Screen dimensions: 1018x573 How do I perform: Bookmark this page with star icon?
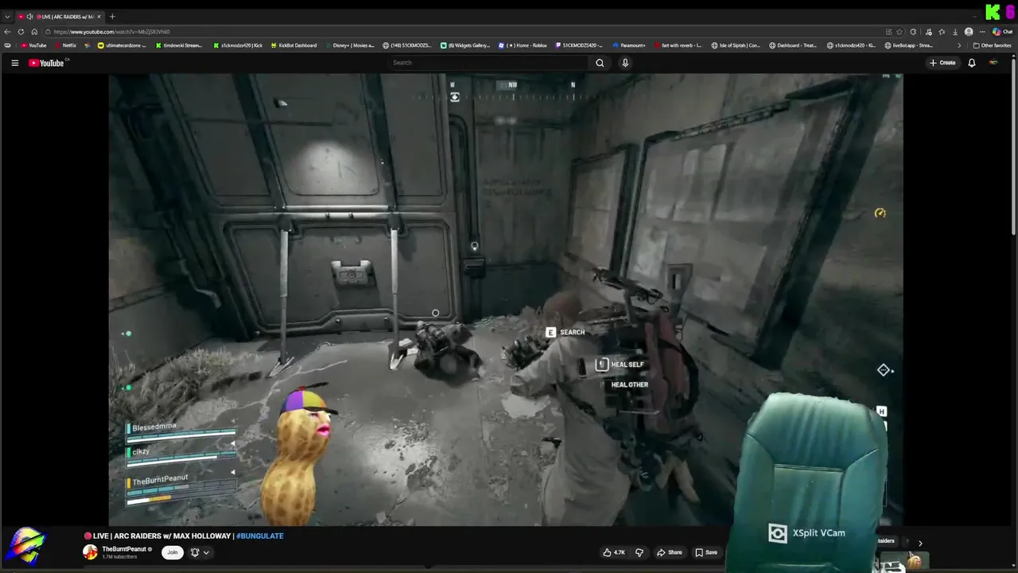tap(899, 32)
